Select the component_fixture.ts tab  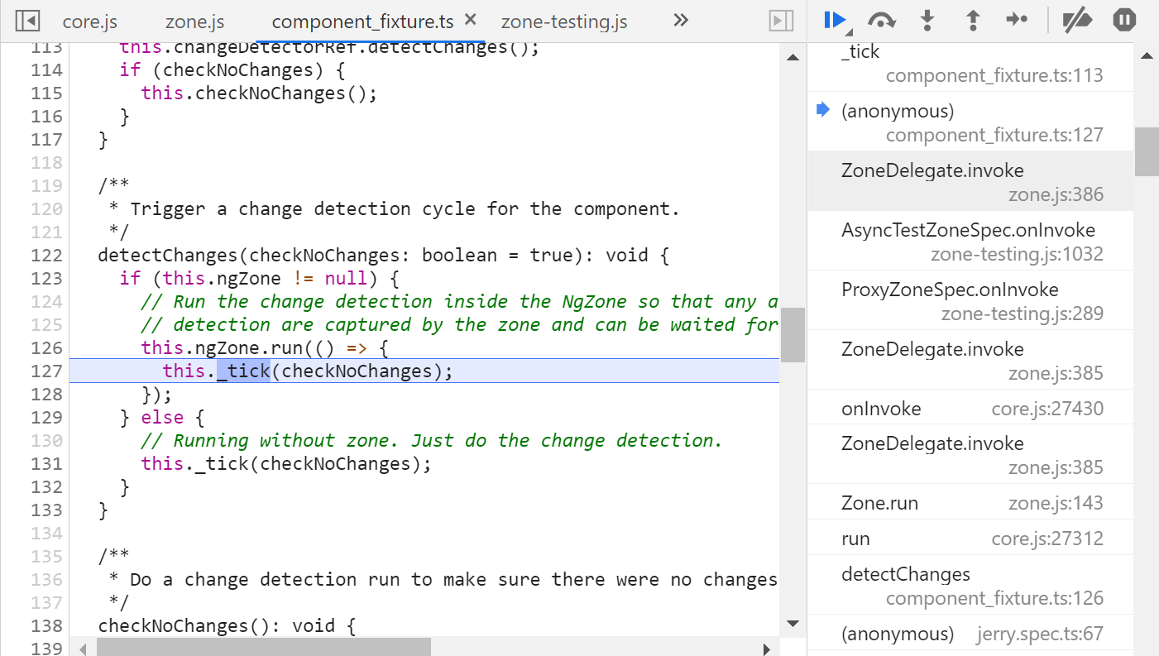[x=362, y=22]
